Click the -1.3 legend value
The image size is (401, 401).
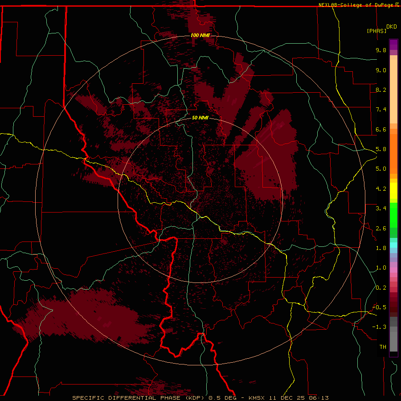[379, 327]
